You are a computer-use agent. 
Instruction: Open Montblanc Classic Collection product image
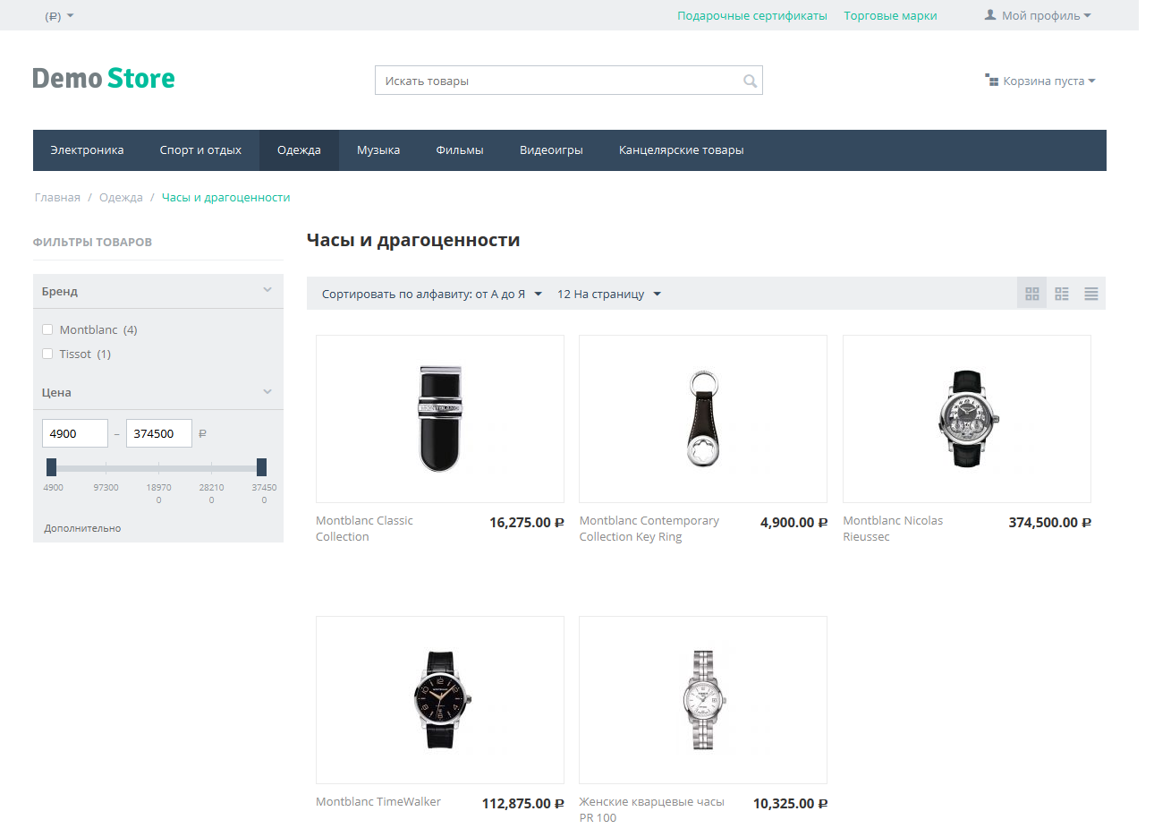coord(440,419)
